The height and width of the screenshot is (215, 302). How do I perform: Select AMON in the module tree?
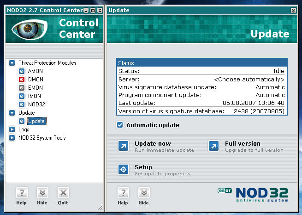tap(35, 71)
